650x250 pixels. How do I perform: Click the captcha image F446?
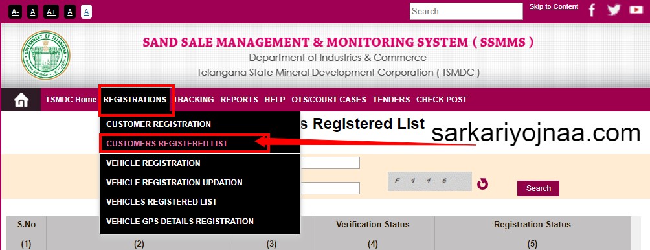click(x=430, y=181)
